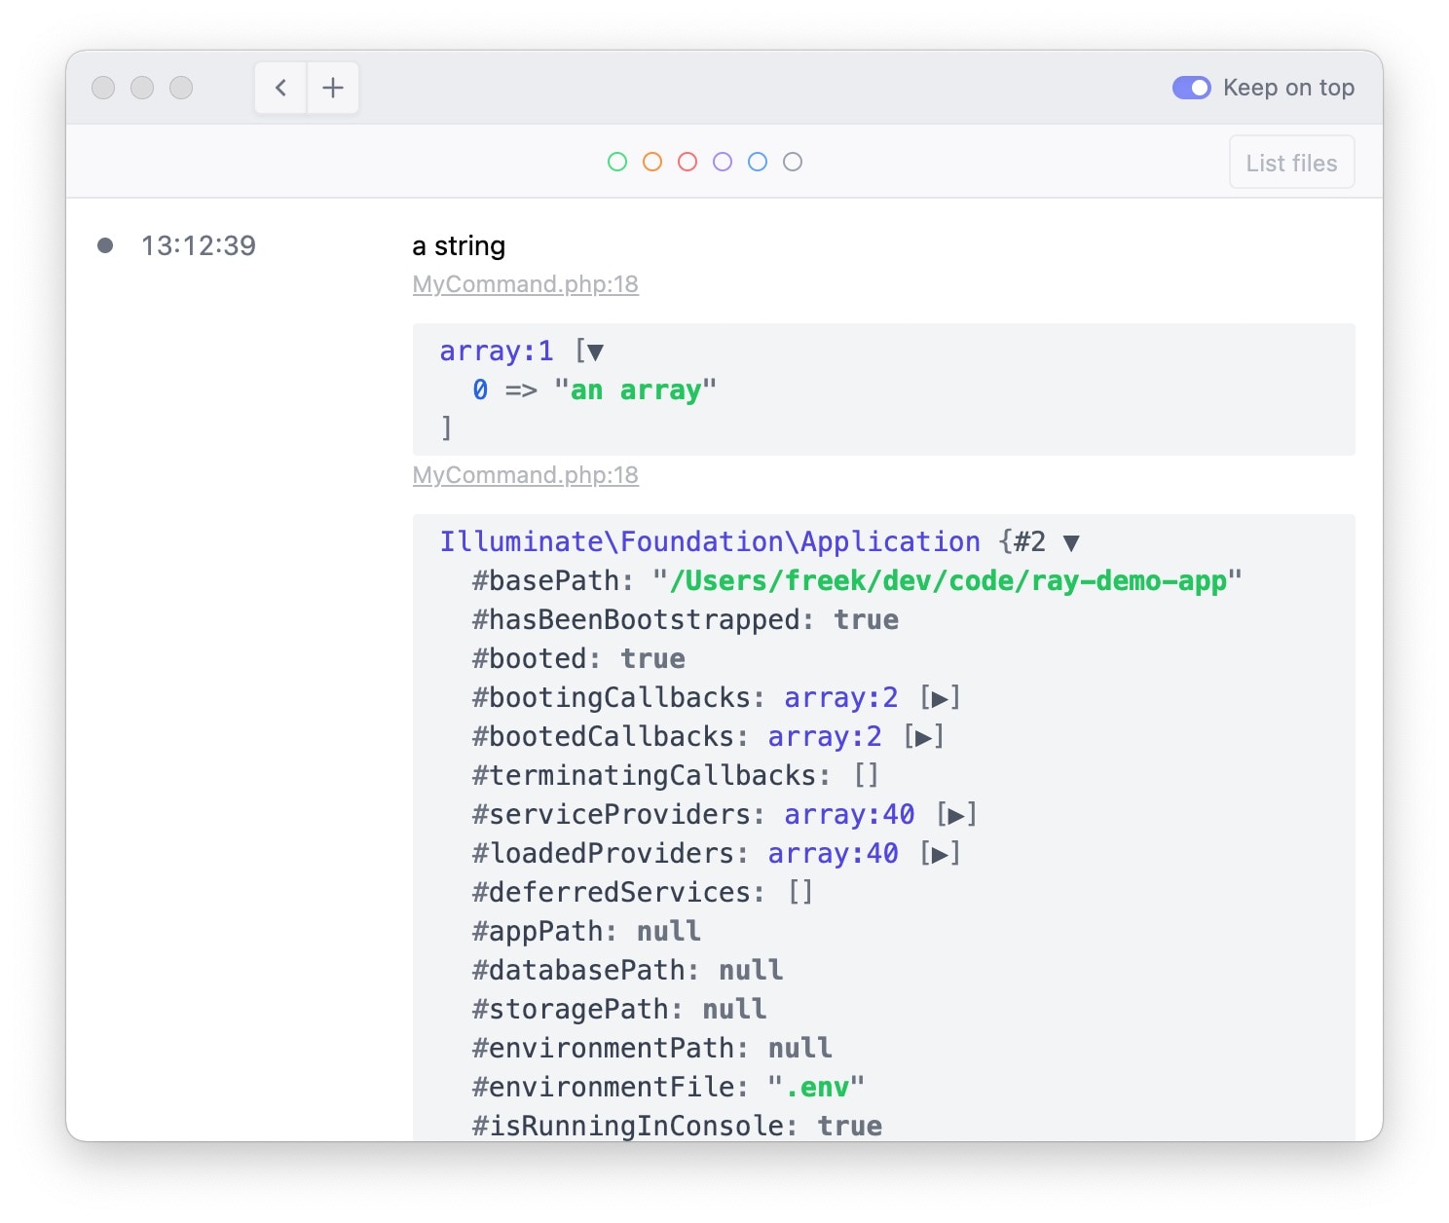This screenshot has height=1223, width=1449.
Task: Select the 'a string' output text
Action: (x=459, y=245)
